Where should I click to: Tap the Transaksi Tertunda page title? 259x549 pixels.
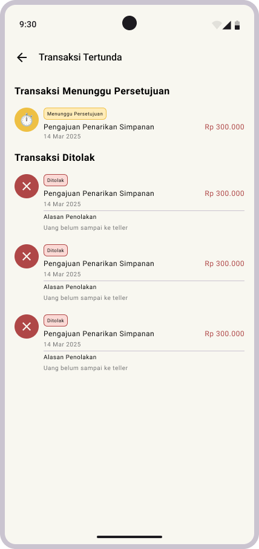coord(80,57)
